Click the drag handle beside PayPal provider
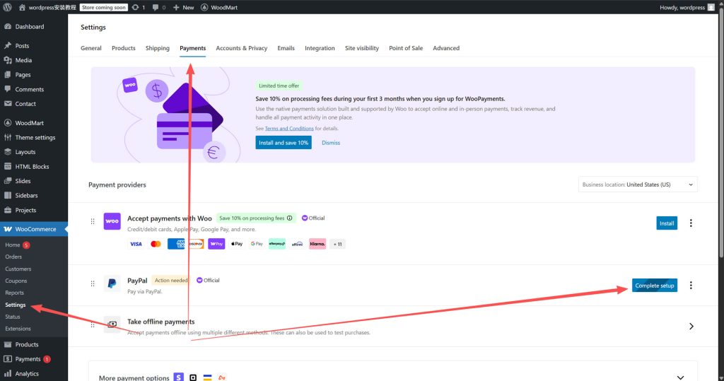The width and height of the screenshot is (724, 381). tap(93, 284)
